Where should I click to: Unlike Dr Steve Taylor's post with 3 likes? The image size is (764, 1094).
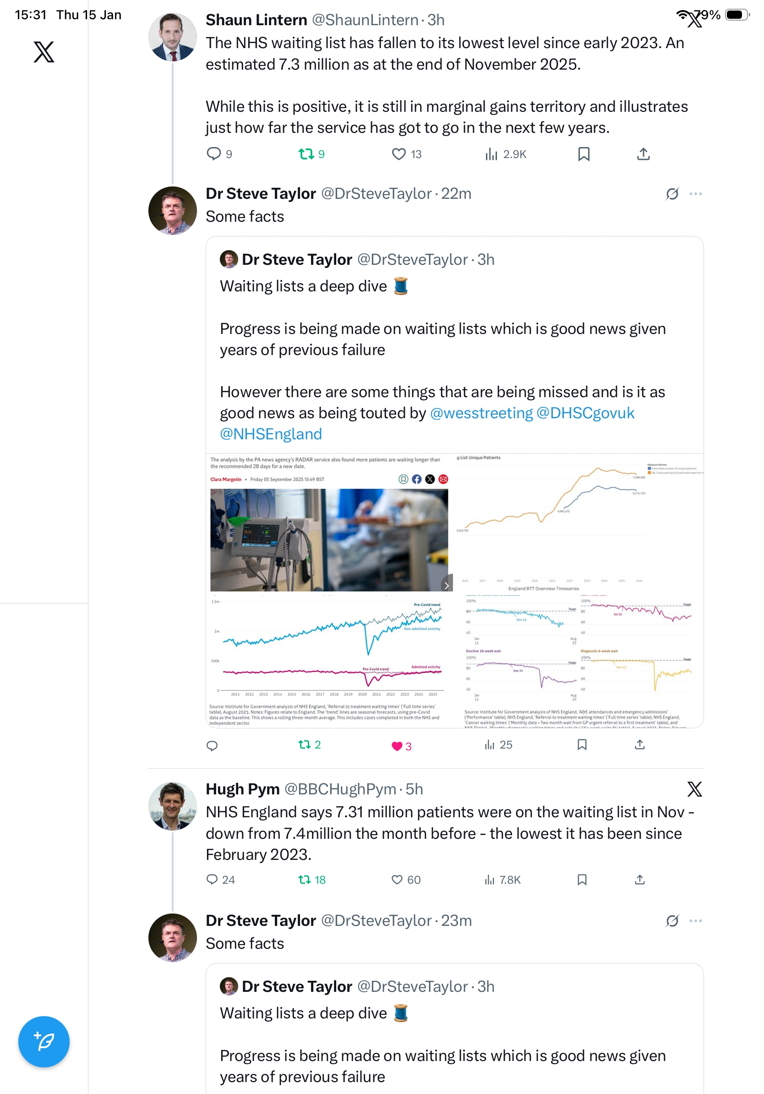point(397,746)
